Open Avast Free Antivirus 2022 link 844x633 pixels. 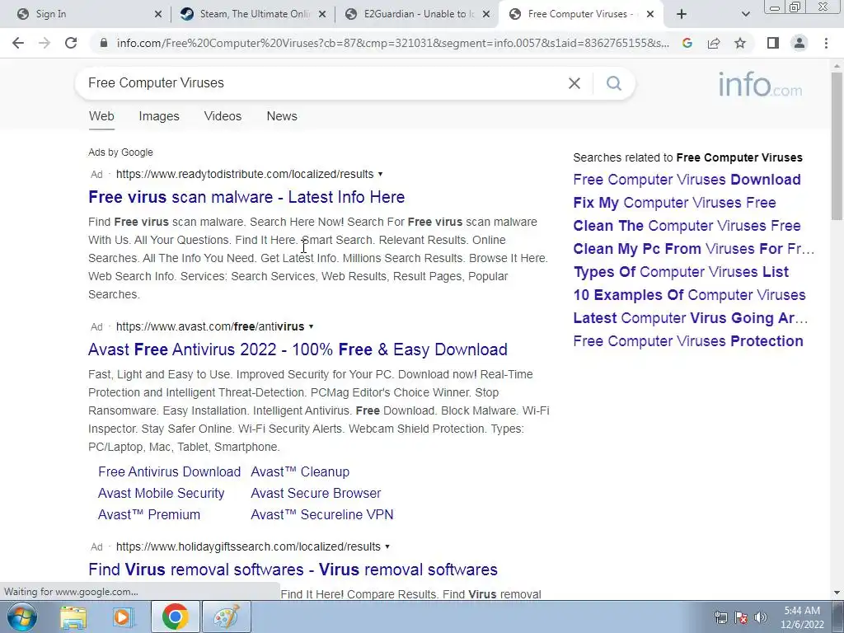[298, 349]
